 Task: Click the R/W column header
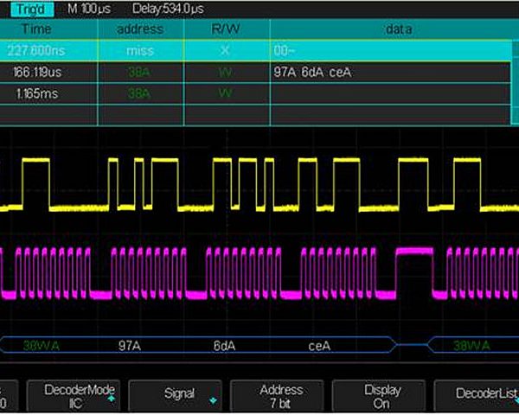click(225, 30)
